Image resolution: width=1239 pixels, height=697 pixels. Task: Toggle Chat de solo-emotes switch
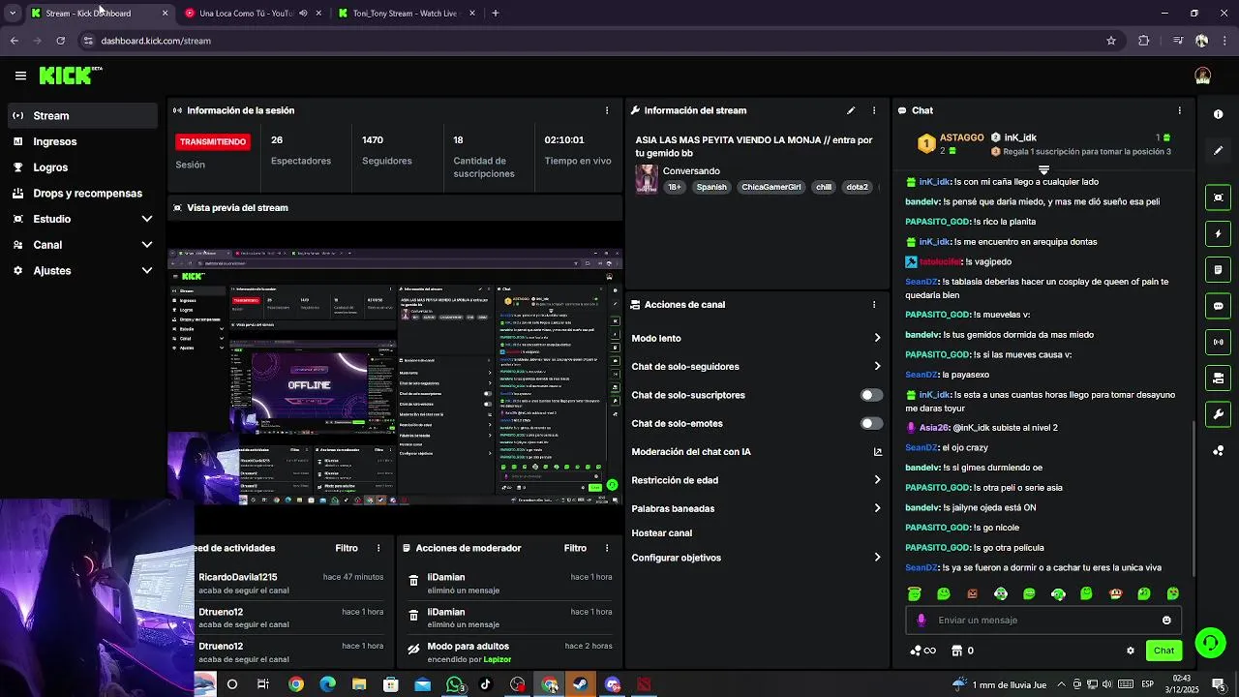click(x=871, y=423)
